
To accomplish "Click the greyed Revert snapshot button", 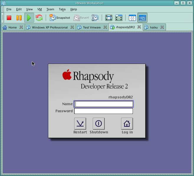I will [81, 18].
